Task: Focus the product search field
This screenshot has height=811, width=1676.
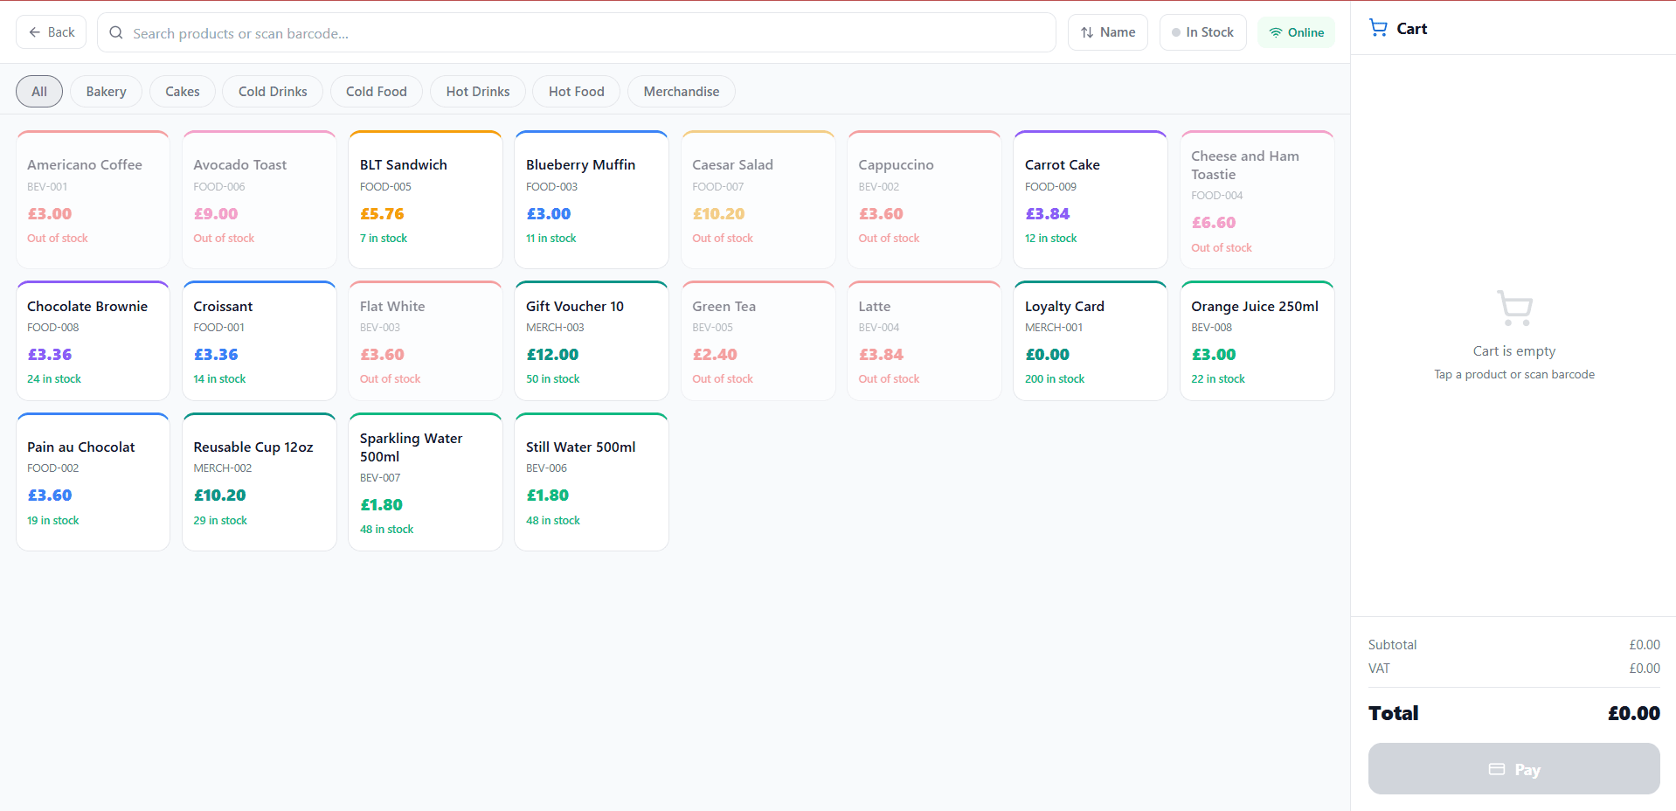Action: pyautogui.click(x=577, y=32)
